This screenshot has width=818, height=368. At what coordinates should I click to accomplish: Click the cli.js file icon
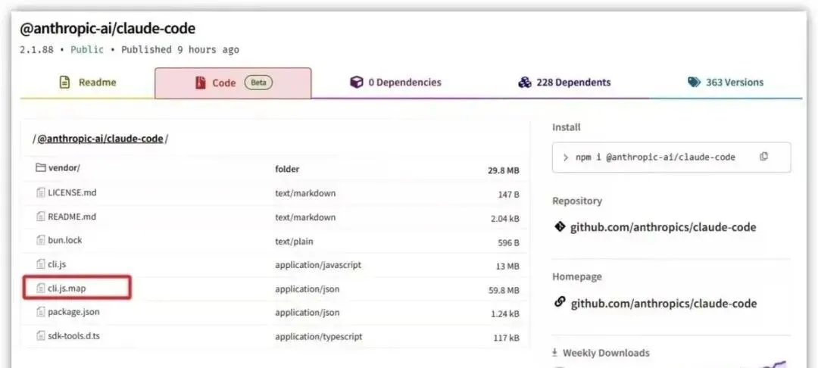click(41, 264)
